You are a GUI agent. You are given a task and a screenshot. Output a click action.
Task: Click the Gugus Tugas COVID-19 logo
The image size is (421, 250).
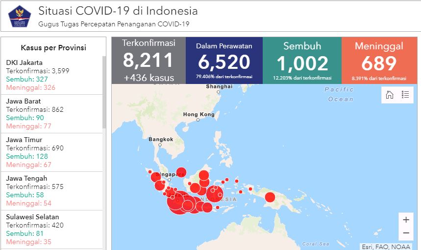[20, 16]
